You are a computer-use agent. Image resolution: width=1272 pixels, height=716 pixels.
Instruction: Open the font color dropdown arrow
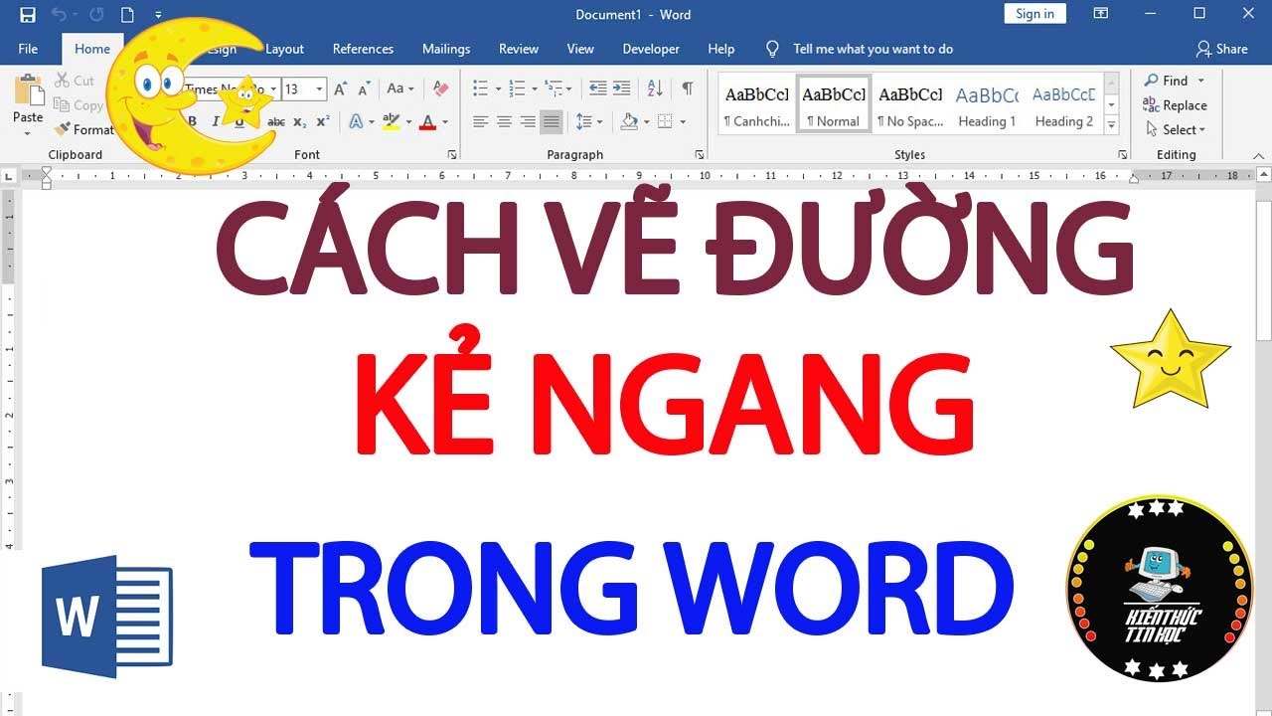[x=445, y=121]
